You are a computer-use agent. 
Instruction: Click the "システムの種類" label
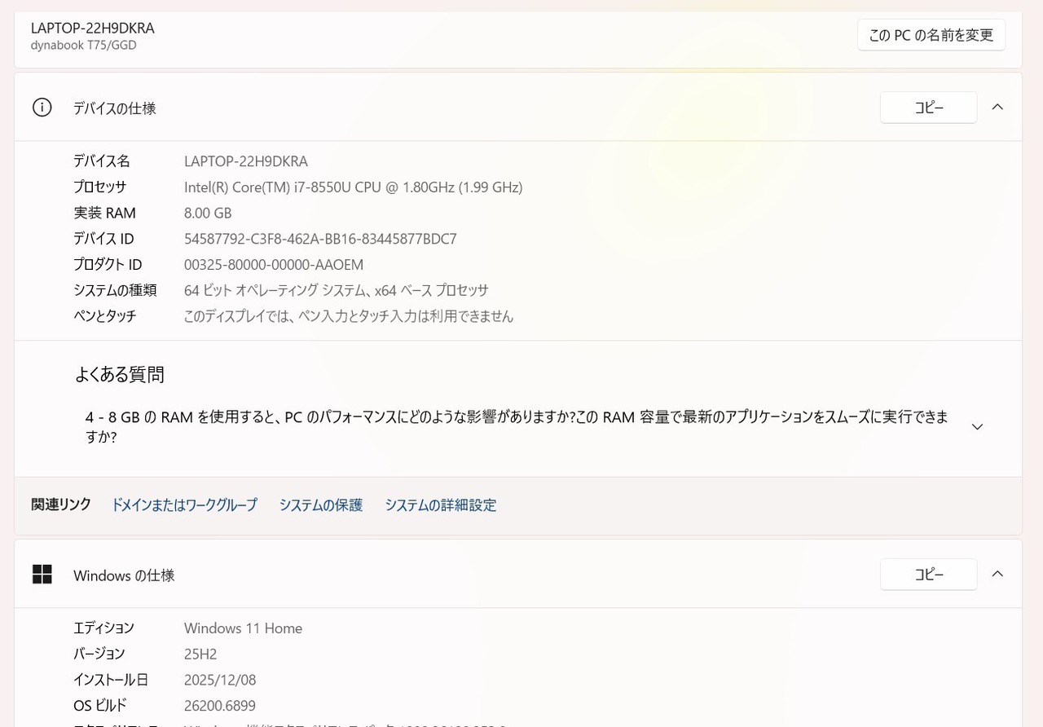(115, 290)
